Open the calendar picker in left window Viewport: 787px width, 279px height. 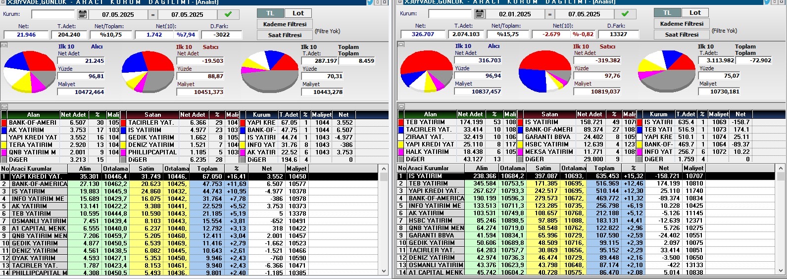[83, 14]
